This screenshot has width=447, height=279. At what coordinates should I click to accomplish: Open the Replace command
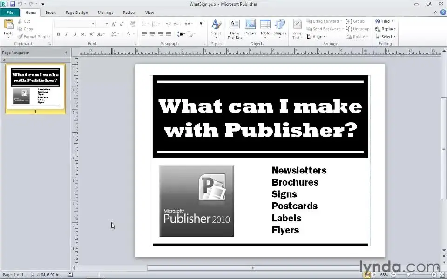[386, 29]
